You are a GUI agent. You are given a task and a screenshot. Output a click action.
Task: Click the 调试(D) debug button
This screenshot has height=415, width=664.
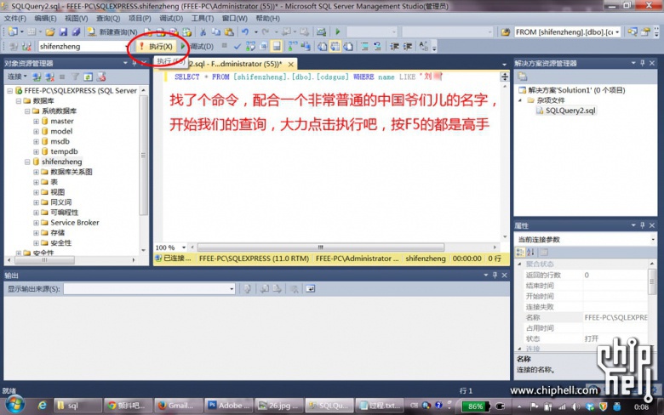[197, 46]
